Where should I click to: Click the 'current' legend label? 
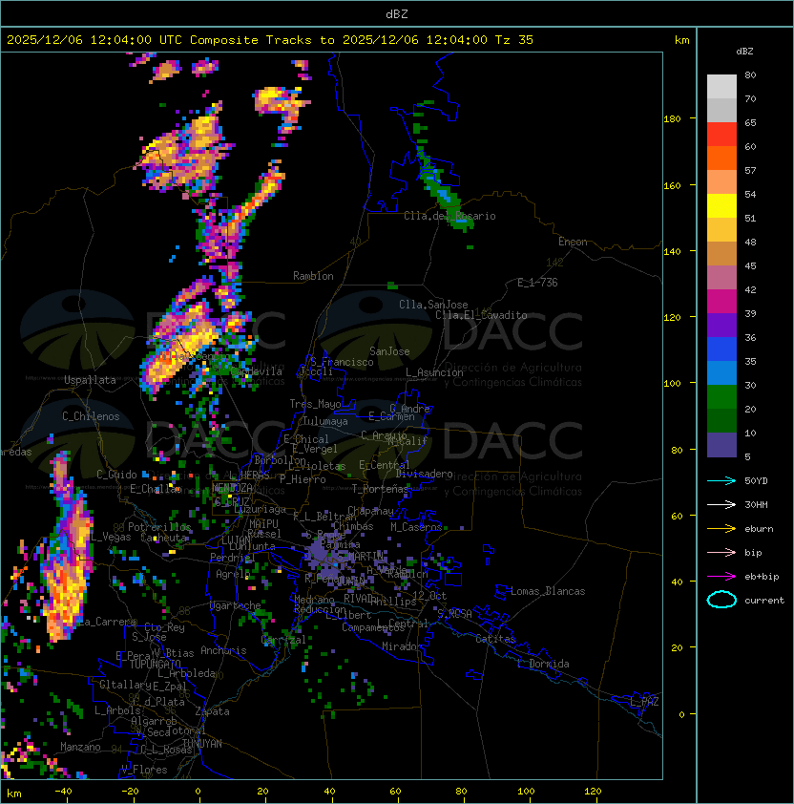point(764,601)
